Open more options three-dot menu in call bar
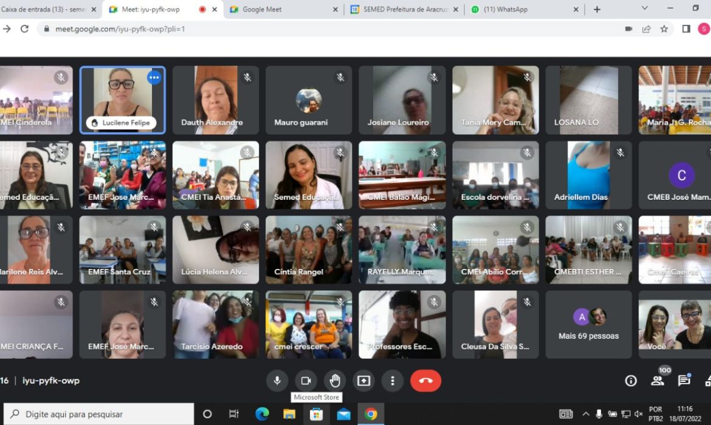 pyautogui.click(x=393, y=381)
